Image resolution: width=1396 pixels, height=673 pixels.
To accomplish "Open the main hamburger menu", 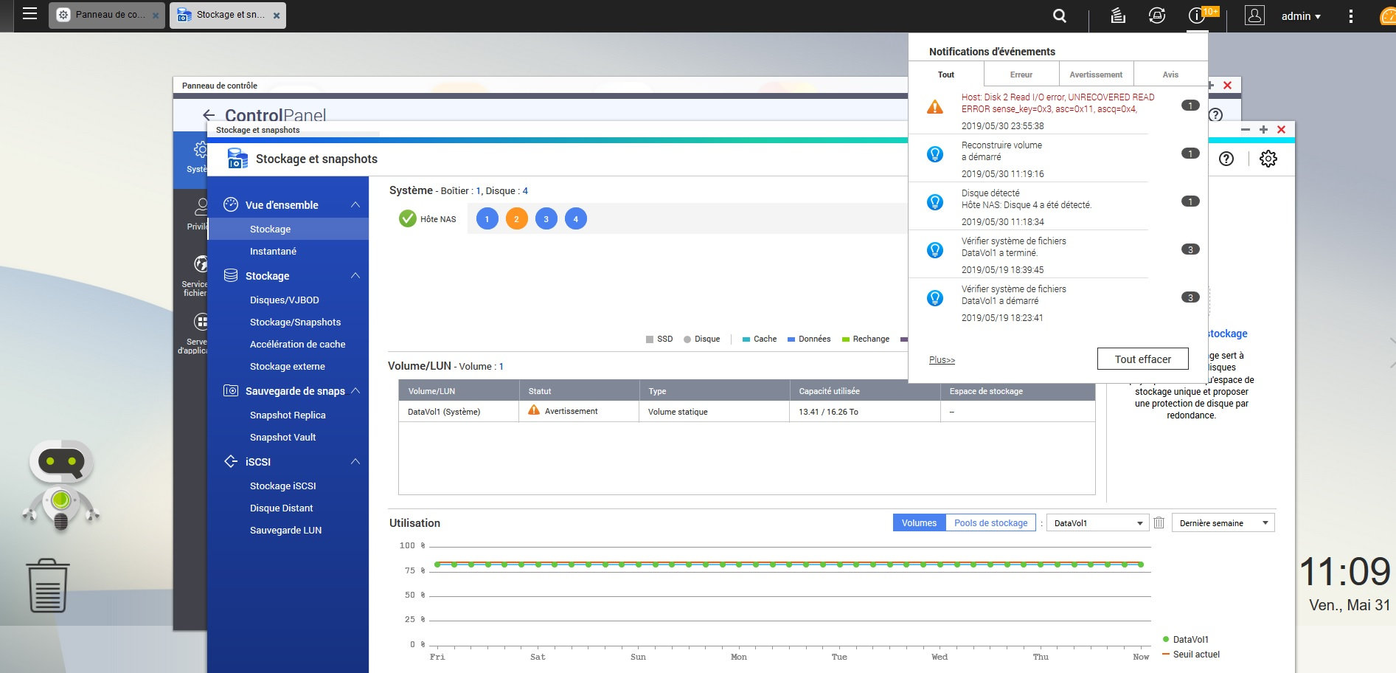I will tap(29, 14).
